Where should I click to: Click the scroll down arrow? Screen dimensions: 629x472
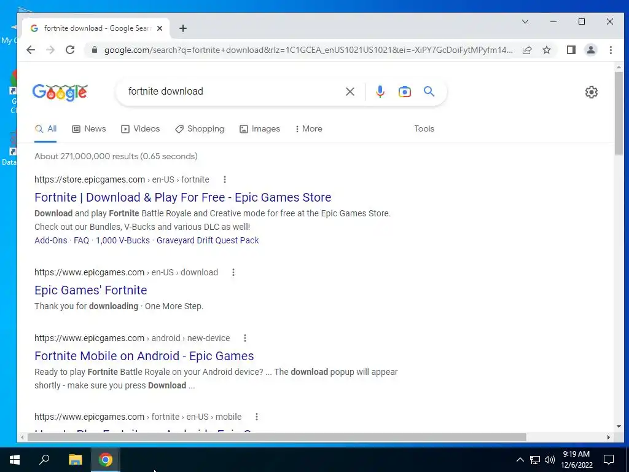tap(619, 427)
